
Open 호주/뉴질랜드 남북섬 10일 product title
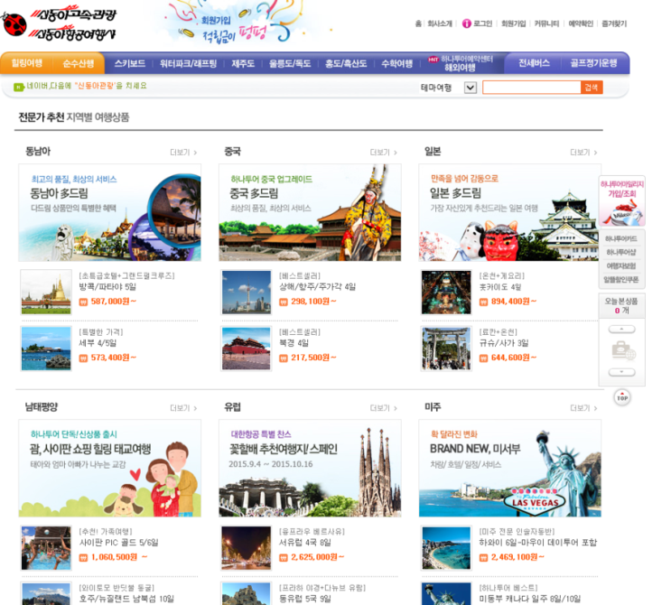click(126, 599)
